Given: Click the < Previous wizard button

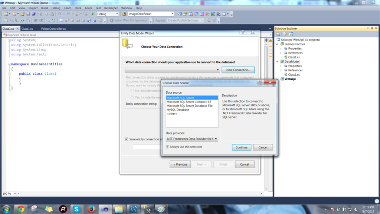Looking at the screenshot, I should click(x=180, y=164).
